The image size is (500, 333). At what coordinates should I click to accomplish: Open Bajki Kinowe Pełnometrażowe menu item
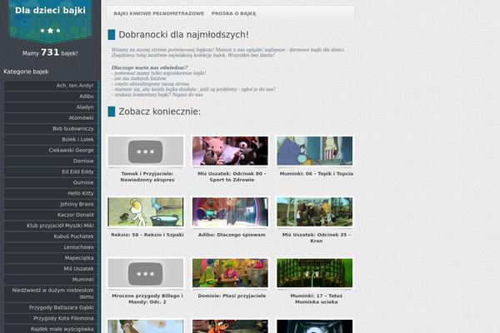(159, 13)
